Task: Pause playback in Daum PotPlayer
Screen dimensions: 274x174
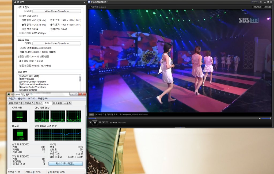Action: [95, 122]
